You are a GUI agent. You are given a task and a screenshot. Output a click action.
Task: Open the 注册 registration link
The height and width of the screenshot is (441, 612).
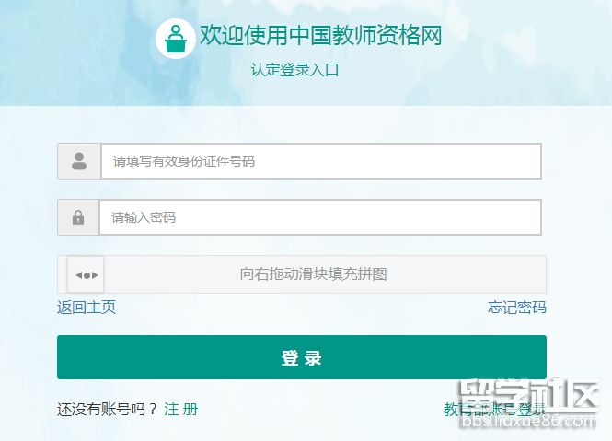tap(180, 409)
